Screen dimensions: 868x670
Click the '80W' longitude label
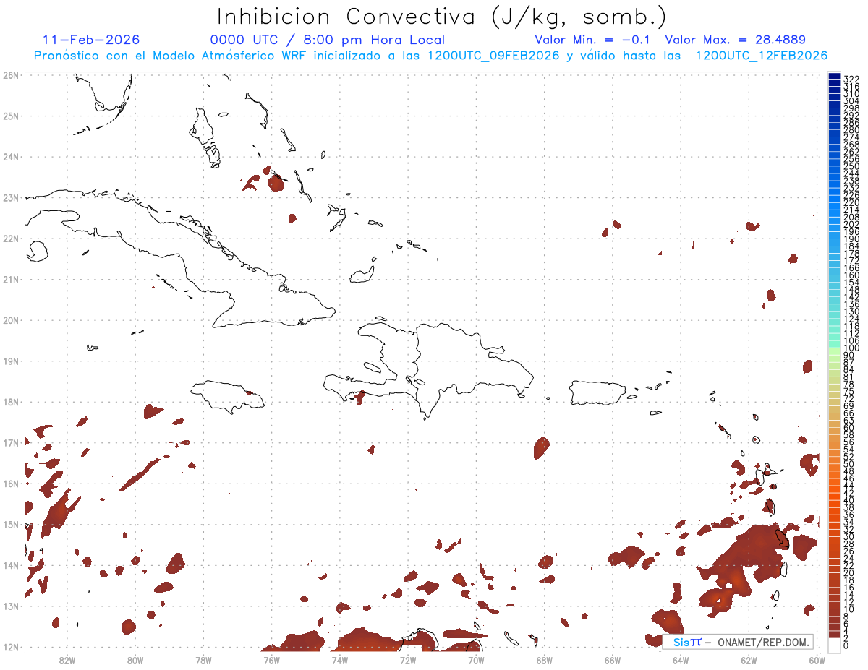click(135, 660)
